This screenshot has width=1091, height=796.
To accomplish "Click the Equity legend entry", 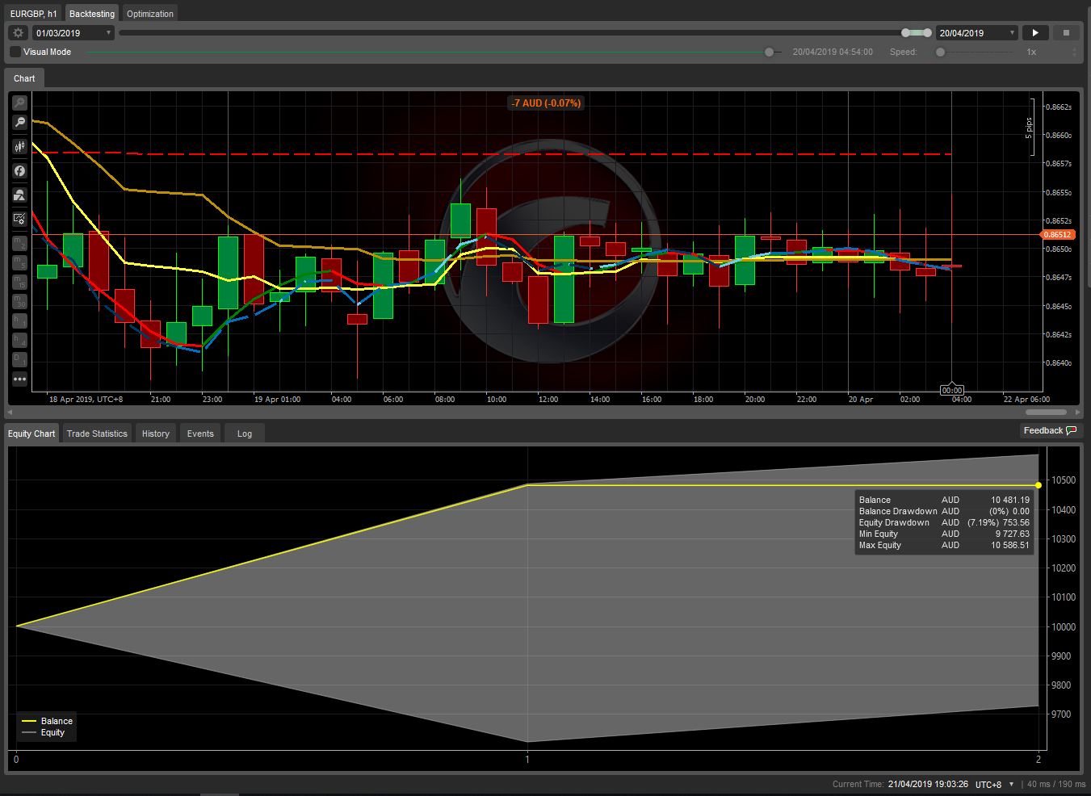I will pos(44,732).
